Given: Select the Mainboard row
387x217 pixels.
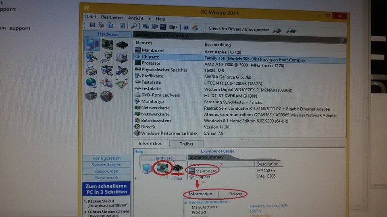Looking at the screenshot, I should click(x=239, y=51).
